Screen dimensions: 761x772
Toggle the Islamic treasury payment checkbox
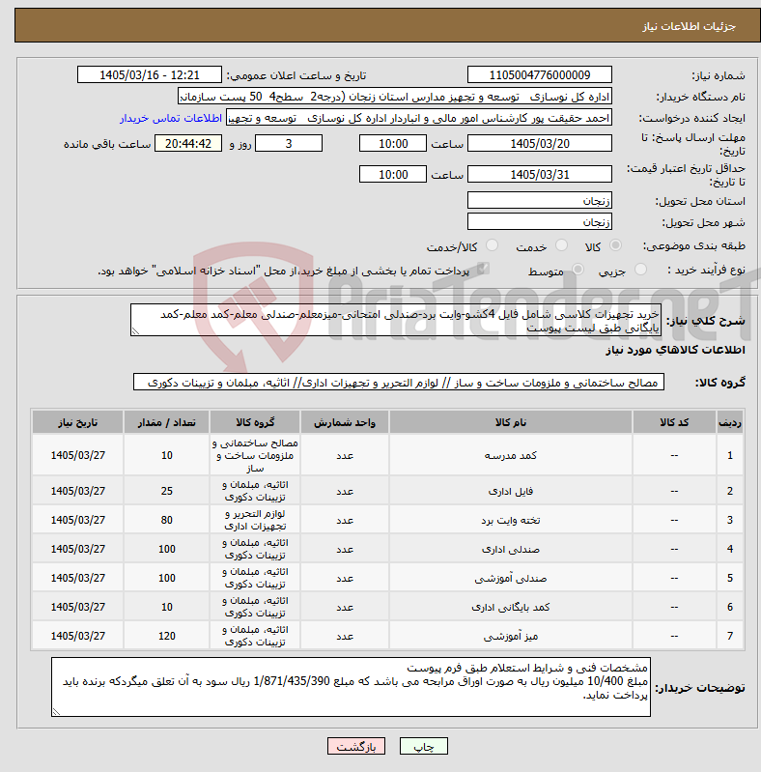[x=484, y=269]
